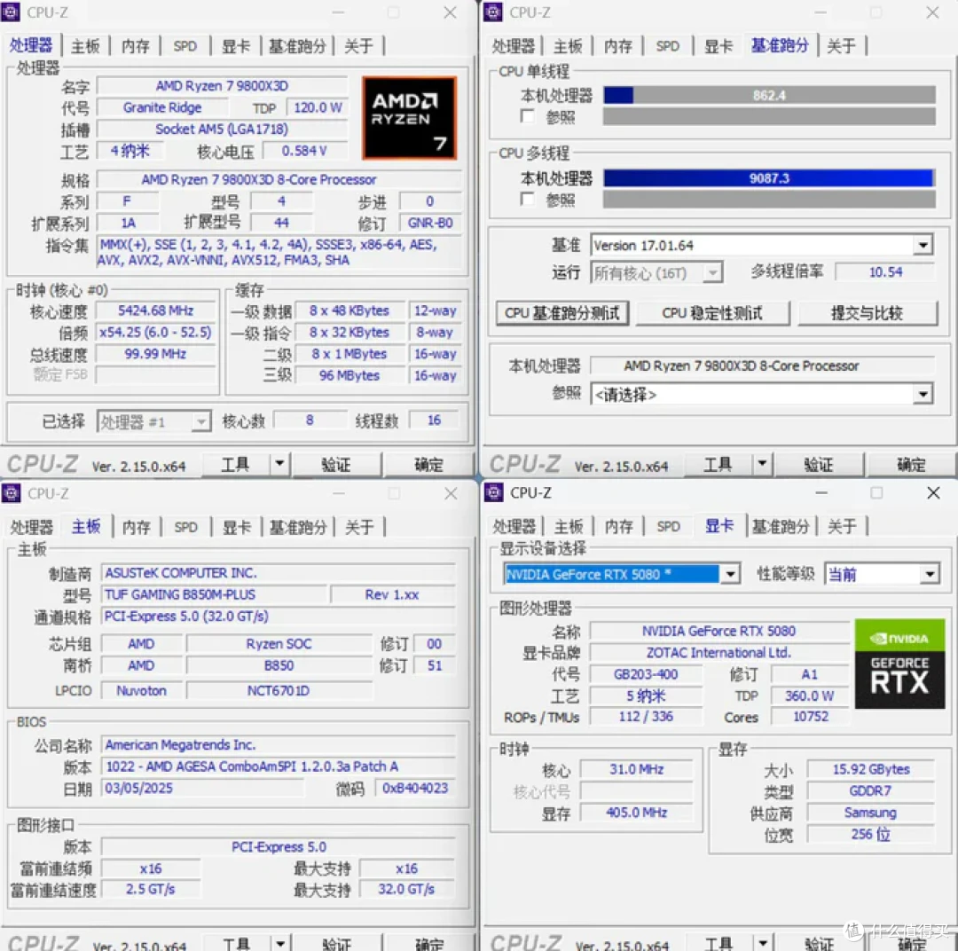Click CPU-Z title icon in mainboard window
The width and height of the screenshot is (958, 951).
[11, 492]
